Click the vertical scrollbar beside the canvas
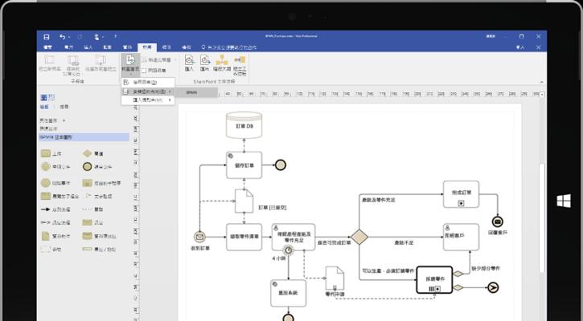Viewport: 583px width, 321px height. [x=544, y=208]
